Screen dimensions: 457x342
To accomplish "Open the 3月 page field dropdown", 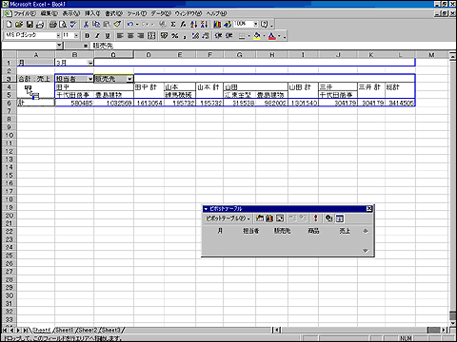I will point(90,63).
